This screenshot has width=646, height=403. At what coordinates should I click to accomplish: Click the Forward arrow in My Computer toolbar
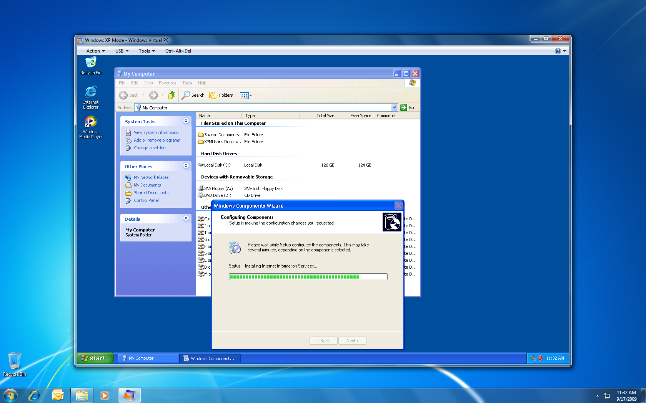click(x=153, y=95)
